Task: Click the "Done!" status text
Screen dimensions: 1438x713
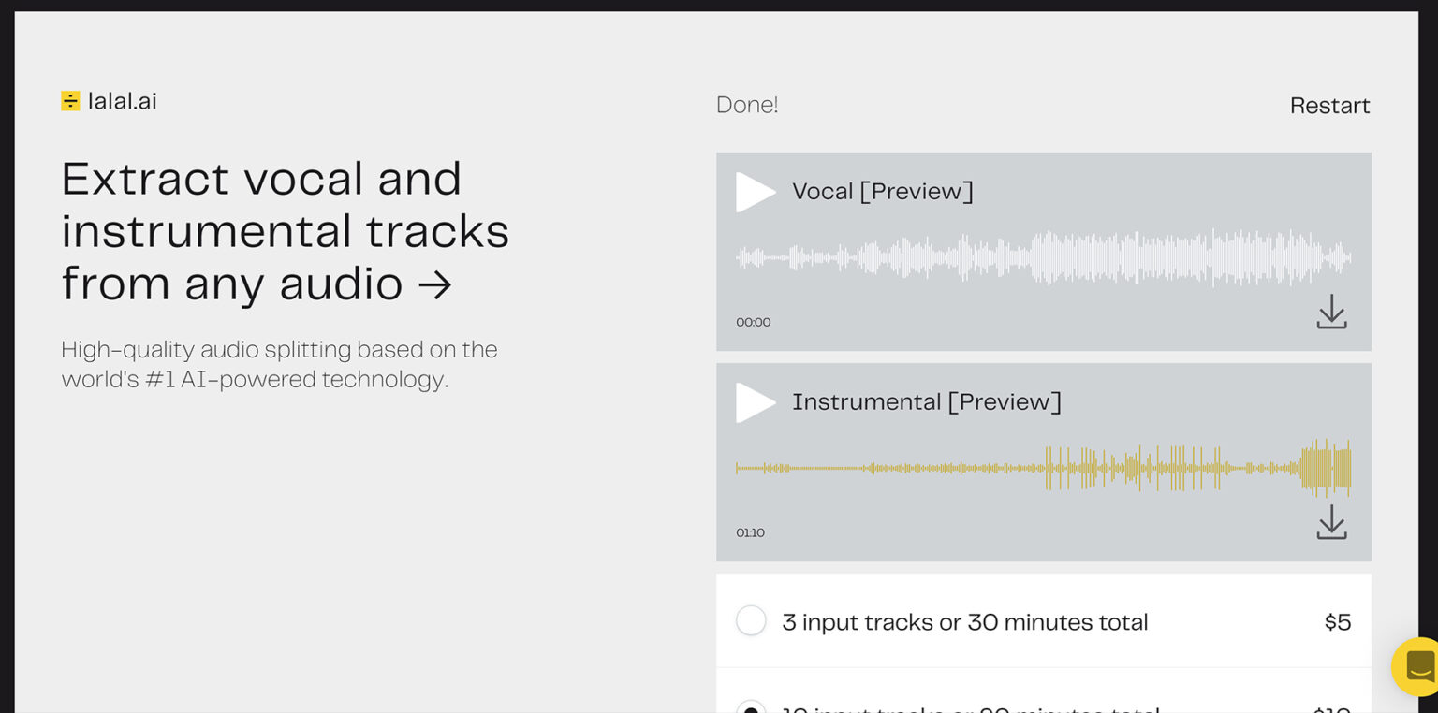Action: (x=747, y=106)
